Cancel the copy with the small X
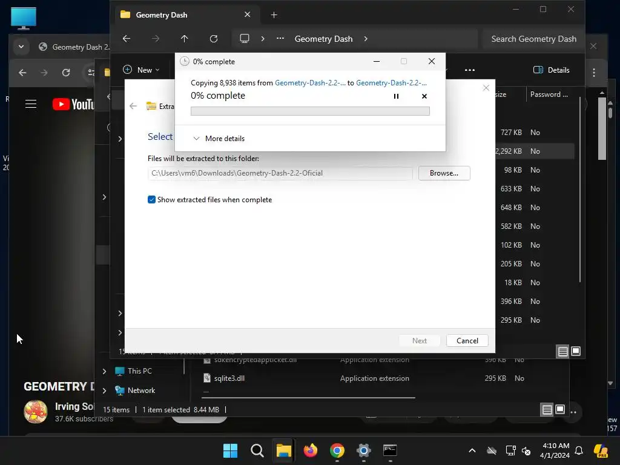Screen dimensions: 620x465 tap(424, 96)
